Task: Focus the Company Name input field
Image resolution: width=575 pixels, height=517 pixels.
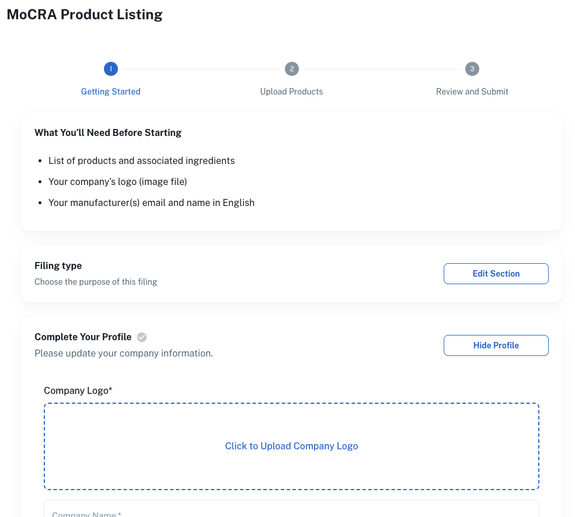Action: pyautogui.click(x=291, y=511)
